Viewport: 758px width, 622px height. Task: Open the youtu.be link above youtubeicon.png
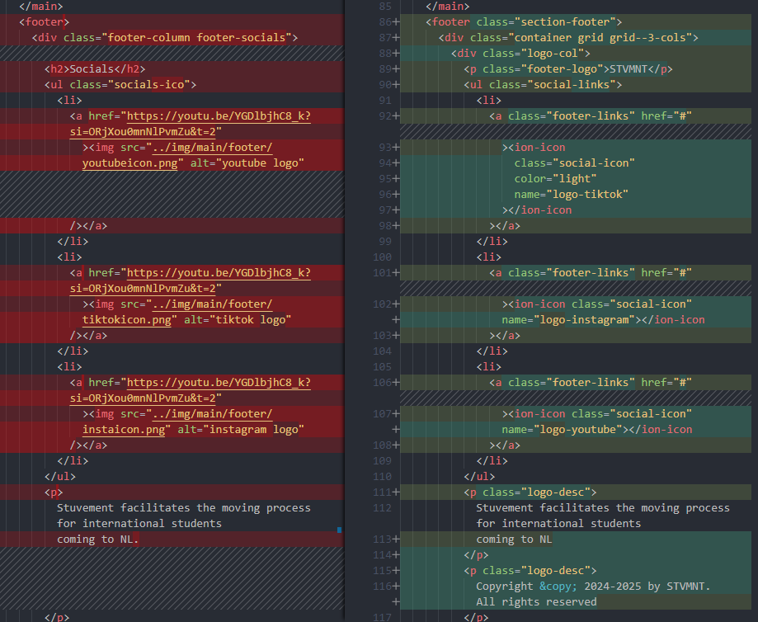tap(219, 115)
